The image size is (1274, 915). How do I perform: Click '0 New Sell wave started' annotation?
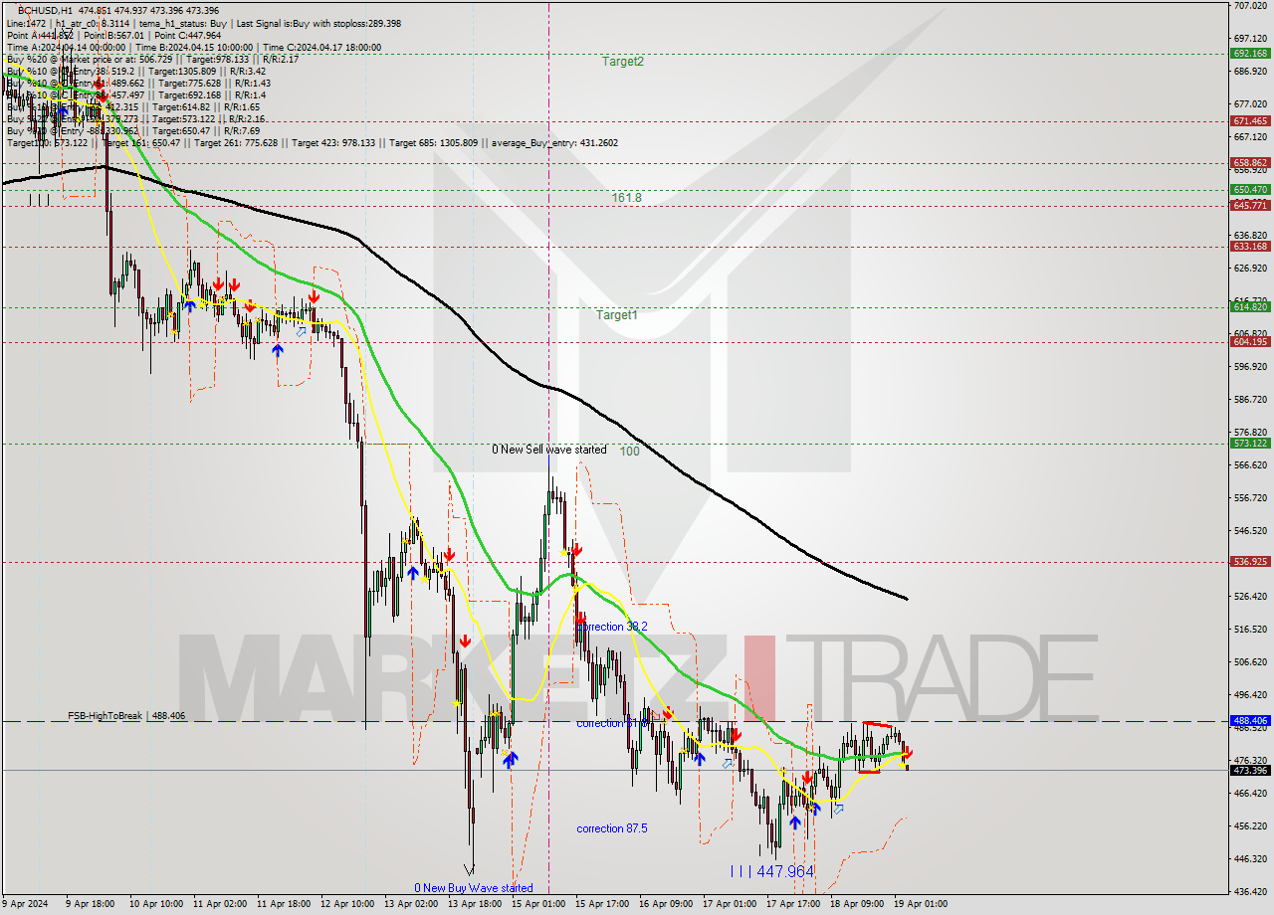(549, 450)
